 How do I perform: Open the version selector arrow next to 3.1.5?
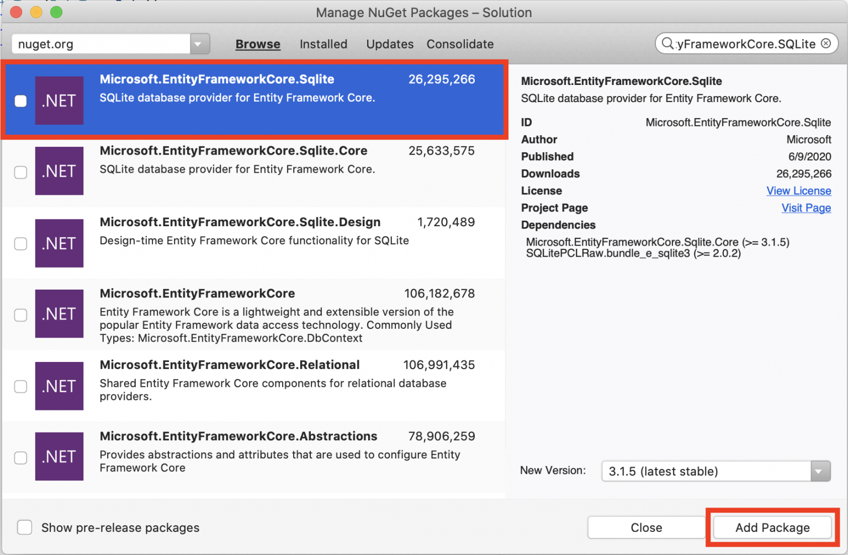tap(819, 471)
